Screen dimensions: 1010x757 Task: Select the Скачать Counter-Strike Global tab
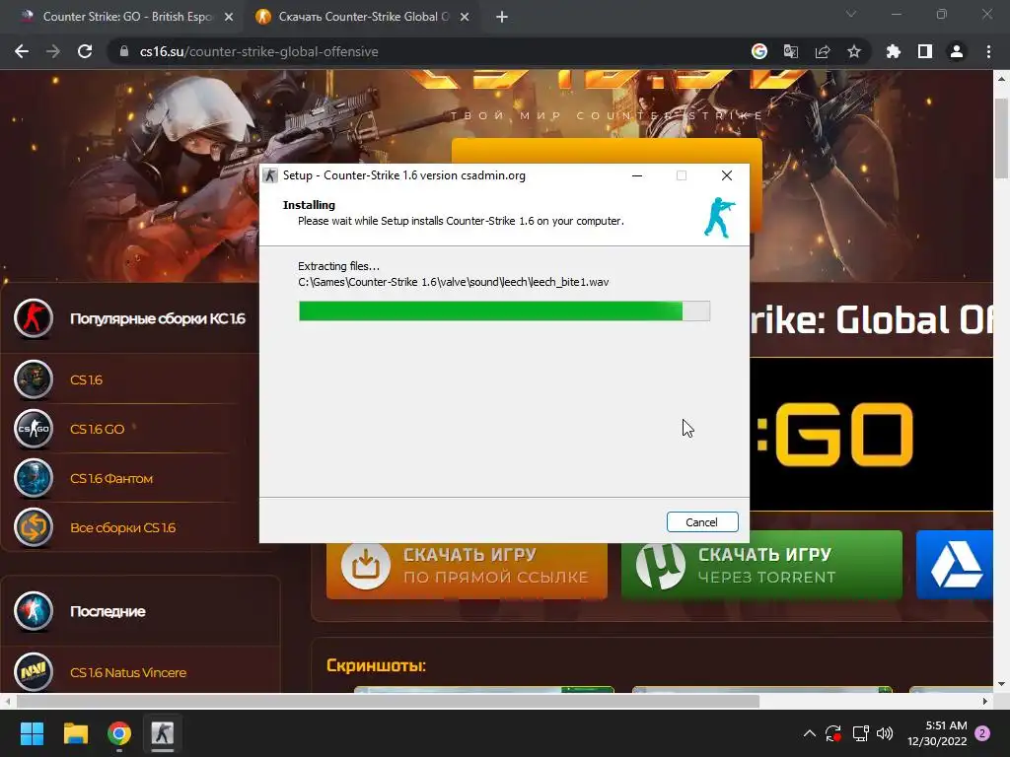[x=363, y=17]
